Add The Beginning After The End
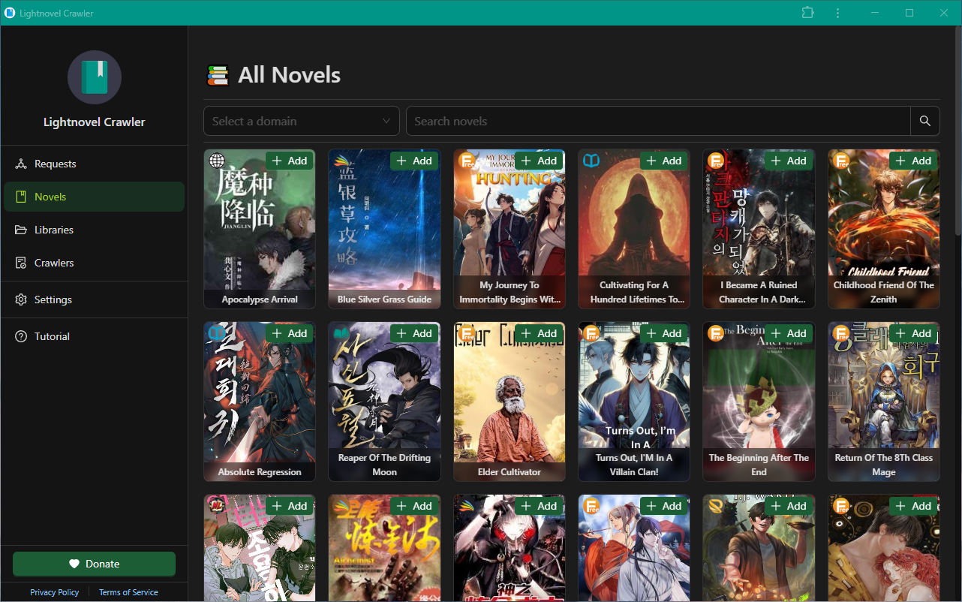 [789, 333]
